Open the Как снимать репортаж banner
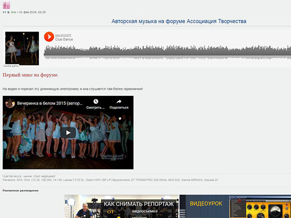This screenshot has height=218, width=291. [x=121, y=206]
